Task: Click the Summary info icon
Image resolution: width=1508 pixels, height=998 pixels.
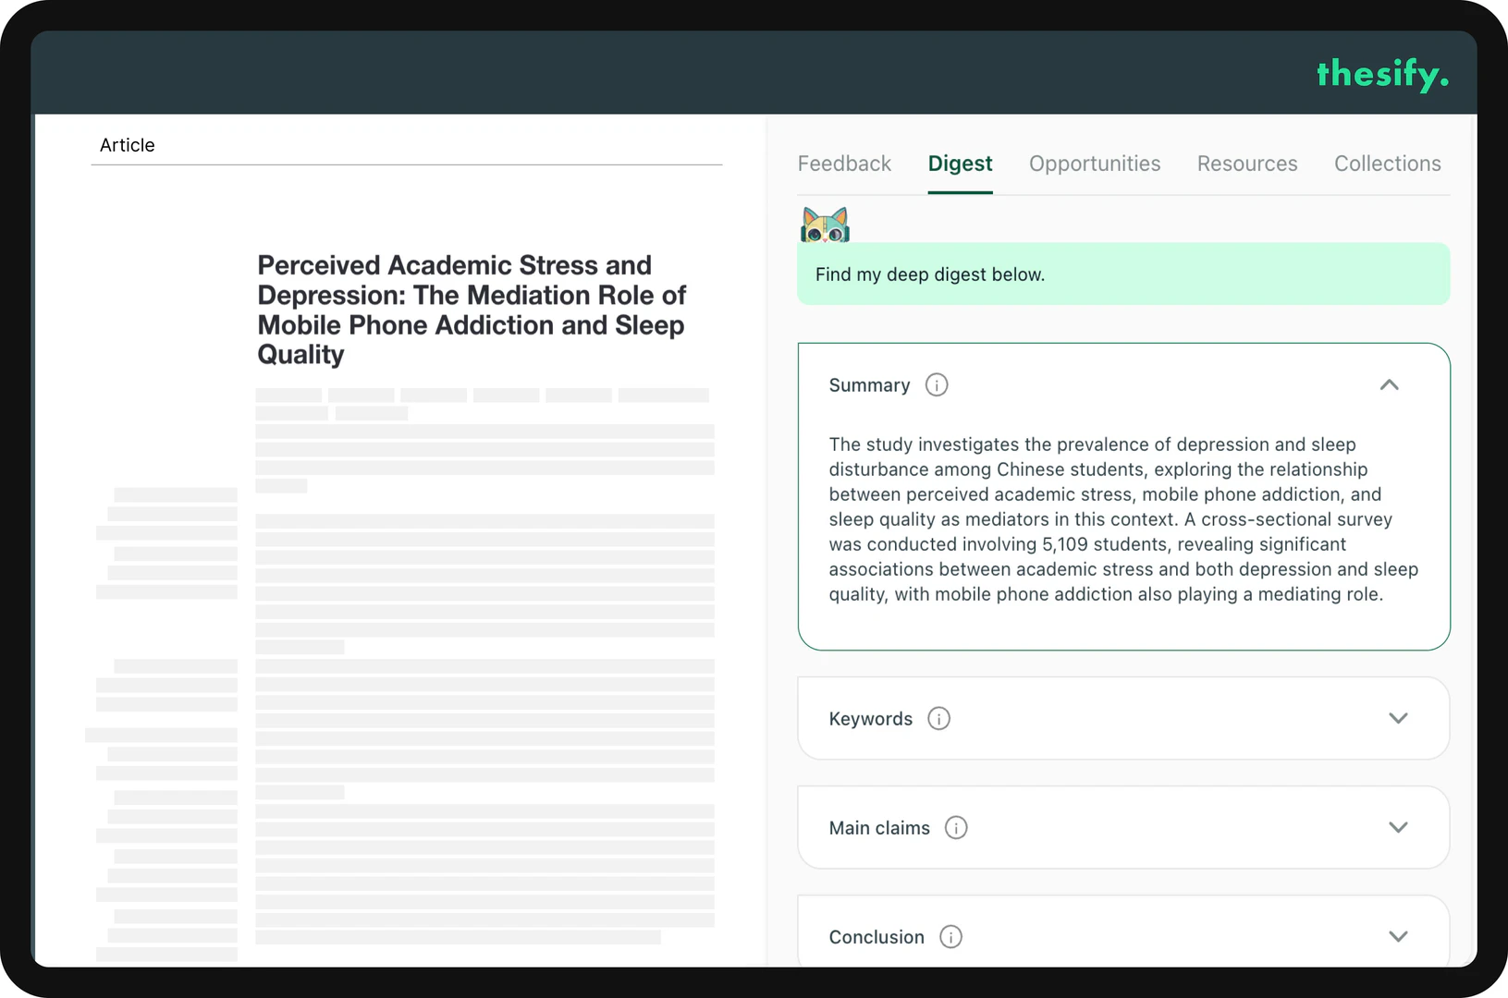Action: tap(937, 384)
